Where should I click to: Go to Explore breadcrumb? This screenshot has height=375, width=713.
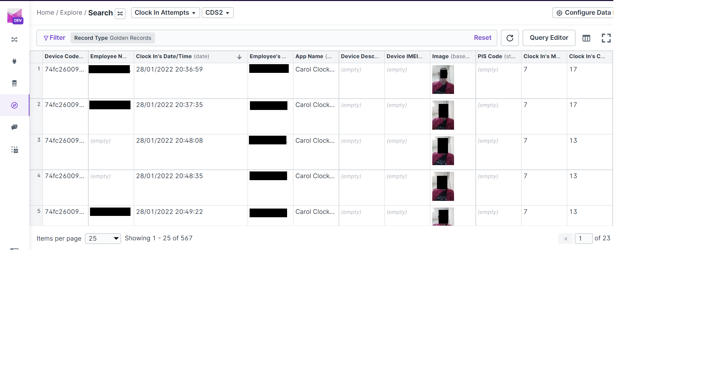71,13
